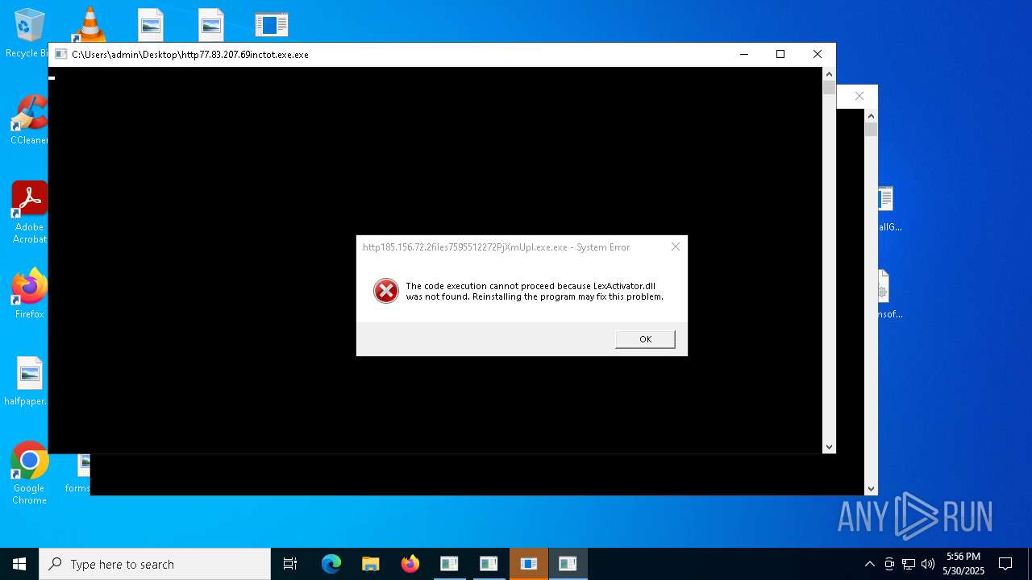Click the System Error dialog title text

(496, 247)
